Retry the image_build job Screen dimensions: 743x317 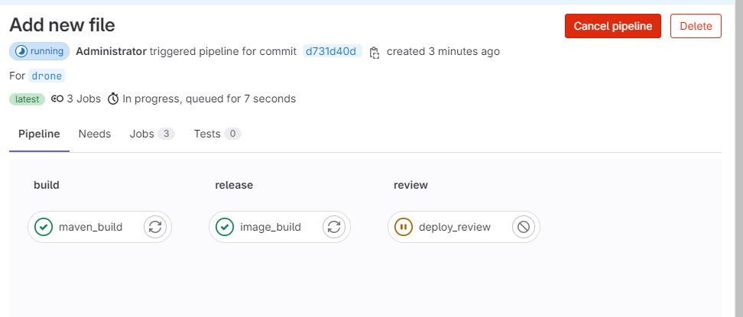tap(334, 227)
